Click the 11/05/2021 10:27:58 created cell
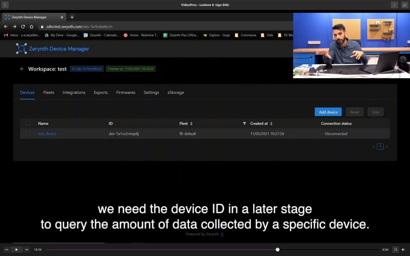Viewport: 410px width, 256px height. pyautogui.click(x=267, y=134)
